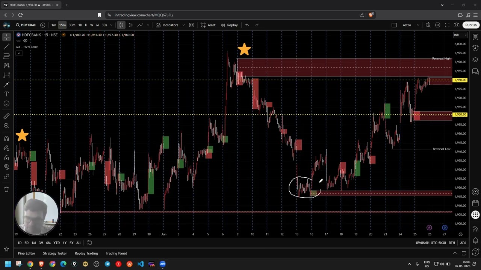Open the Fibonacci tools in left sidebar

pyautogui.click(x=6, y=56)
